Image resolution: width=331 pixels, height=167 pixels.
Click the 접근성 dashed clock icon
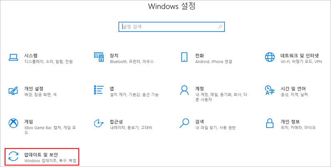pyautogui.click(x=99, y=123)
